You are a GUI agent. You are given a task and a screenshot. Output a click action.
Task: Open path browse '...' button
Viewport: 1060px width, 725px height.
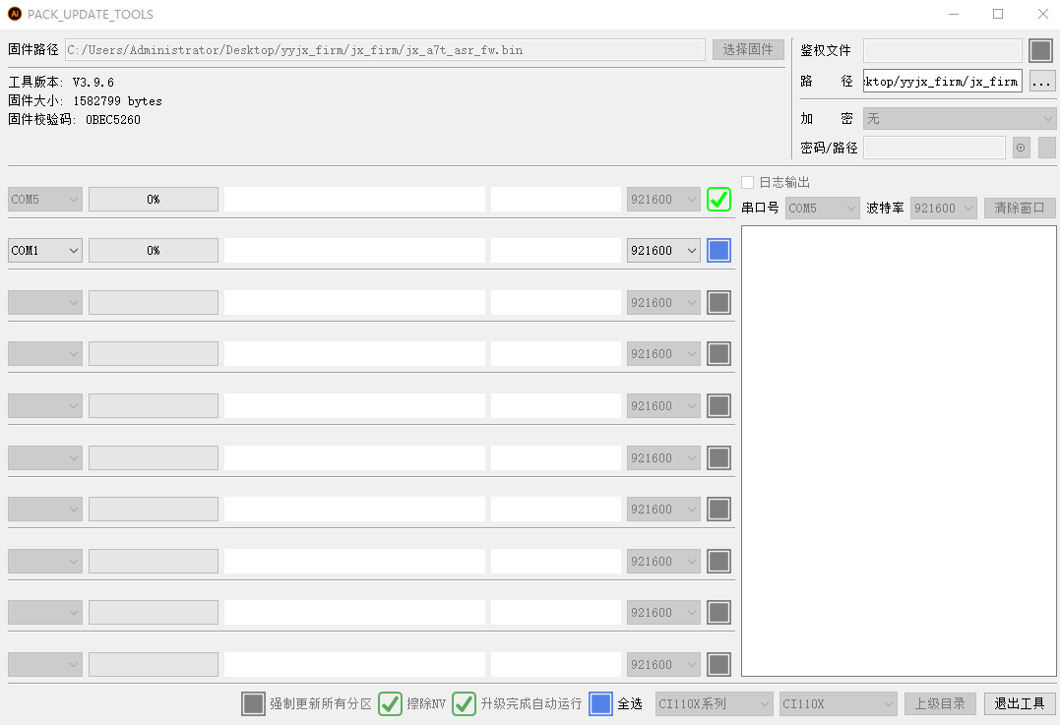coord(1042,81)
